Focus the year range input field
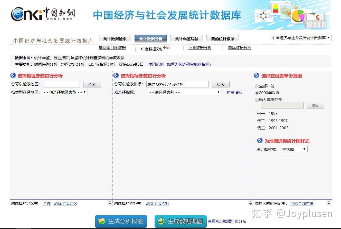The width and height of the screenshot is (341, 229). [282, 105]
